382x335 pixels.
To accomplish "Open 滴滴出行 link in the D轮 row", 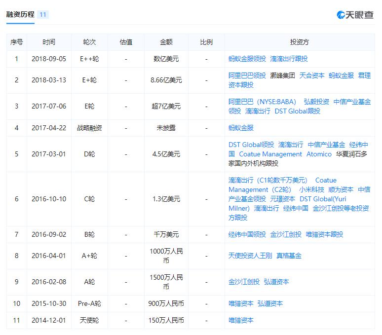I will [x=291, y=145].
